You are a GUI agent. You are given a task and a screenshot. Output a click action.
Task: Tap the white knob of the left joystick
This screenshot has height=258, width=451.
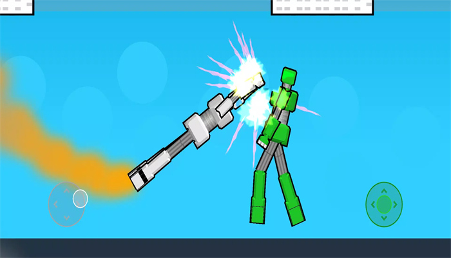pyautogui.click(x=80, y=199)
